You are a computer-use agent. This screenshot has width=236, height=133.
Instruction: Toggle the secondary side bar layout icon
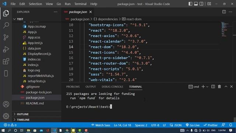click(x=201, y=4)
